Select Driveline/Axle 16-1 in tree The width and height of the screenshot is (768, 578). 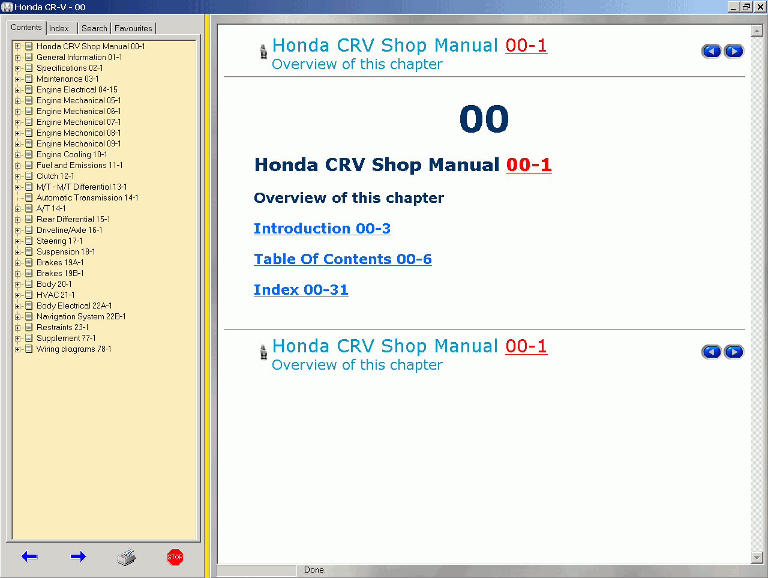pyautogui.click(x=70, y=230)
